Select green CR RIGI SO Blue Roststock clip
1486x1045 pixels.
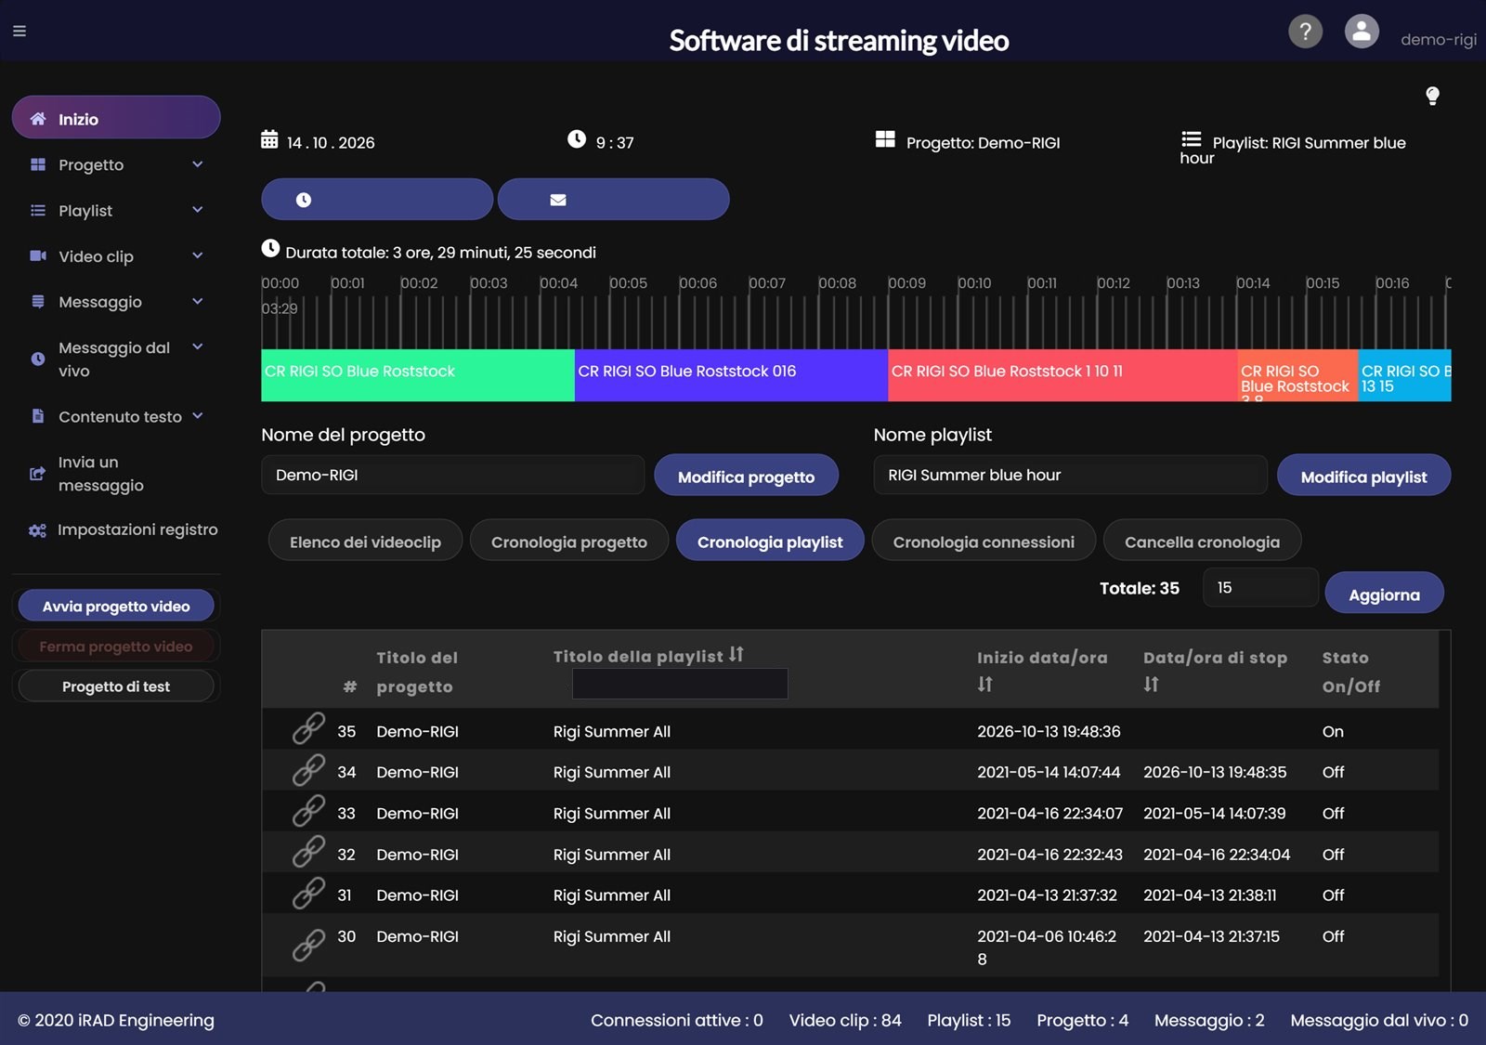tap(418, 375)
